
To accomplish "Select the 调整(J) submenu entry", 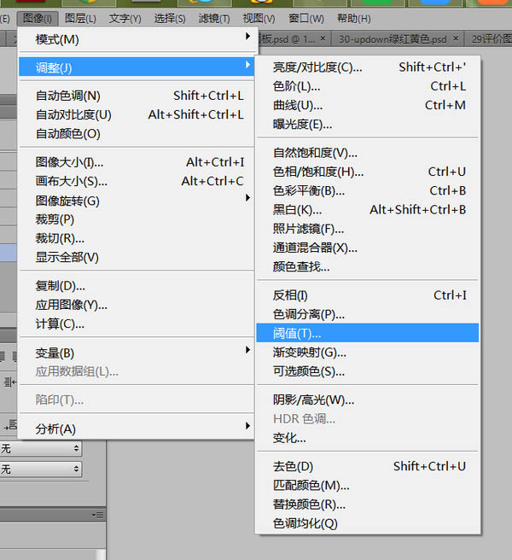I will pos(137,67).
